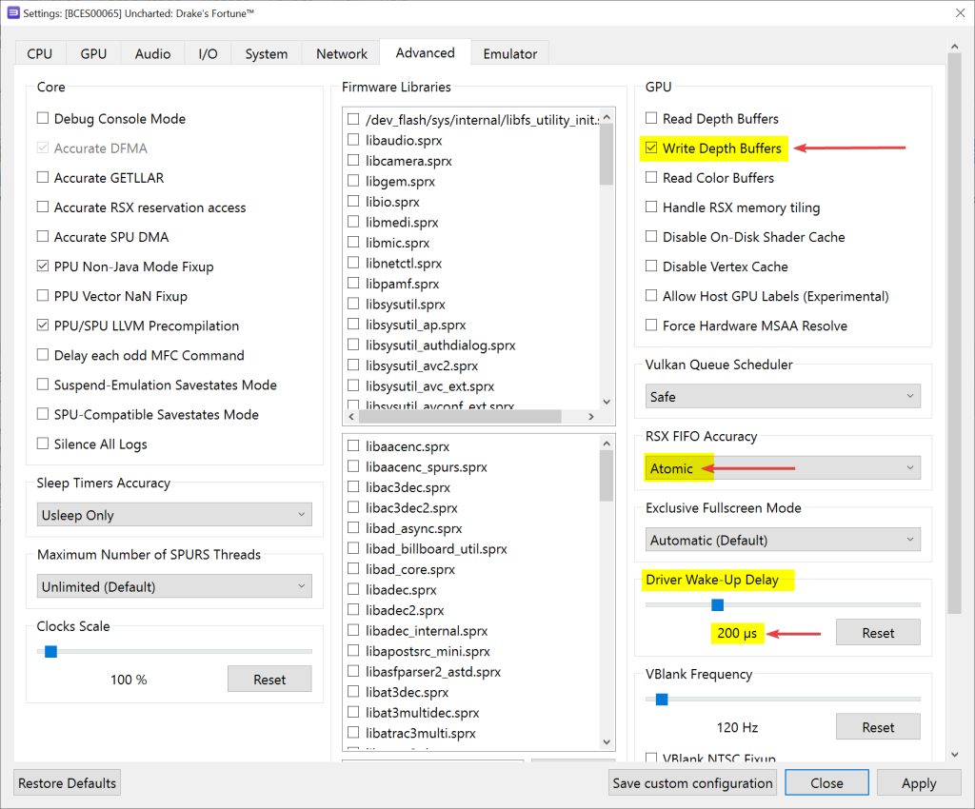975x809 pixels.
Task: Close the settings window with X
Action: pos(952,12)
